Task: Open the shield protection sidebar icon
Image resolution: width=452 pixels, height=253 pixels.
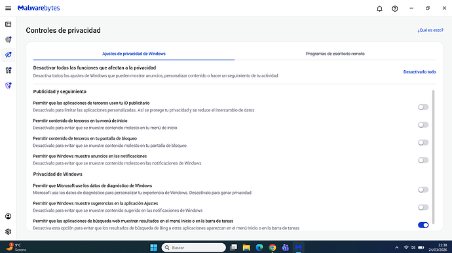Action: [x=8, y=85]
